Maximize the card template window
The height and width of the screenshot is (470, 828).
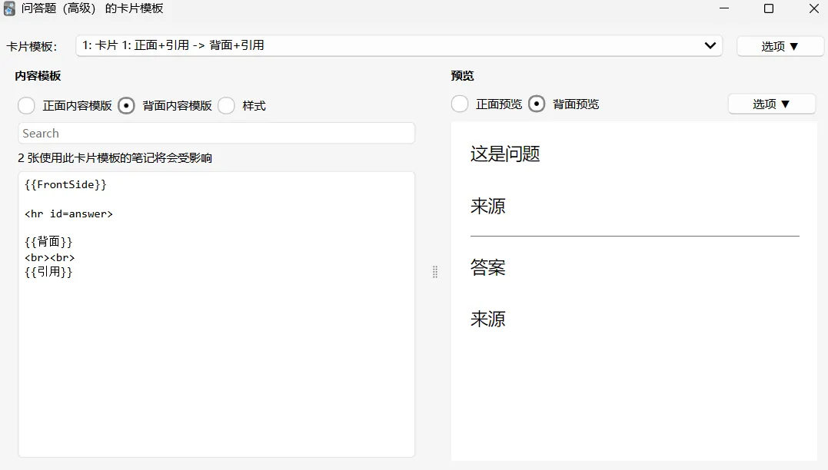coord(769,8)
